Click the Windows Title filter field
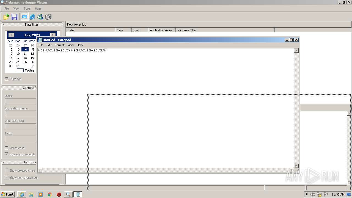The image size is (352, 198). (x=21, y=126)
